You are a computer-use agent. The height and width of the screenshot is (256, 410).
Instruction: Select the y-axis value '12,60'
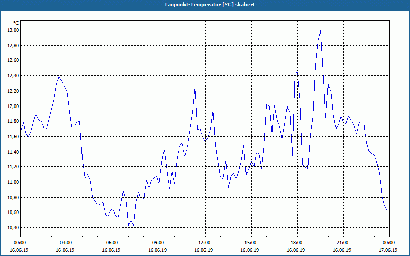pyautogui.click(x=13, y=60)
